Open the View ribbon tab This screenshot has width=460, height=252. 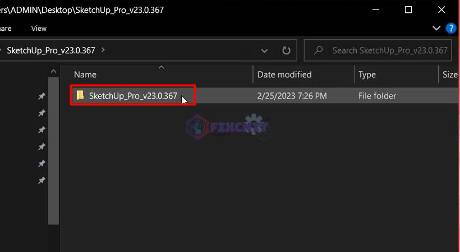click(x=39, y=29)
